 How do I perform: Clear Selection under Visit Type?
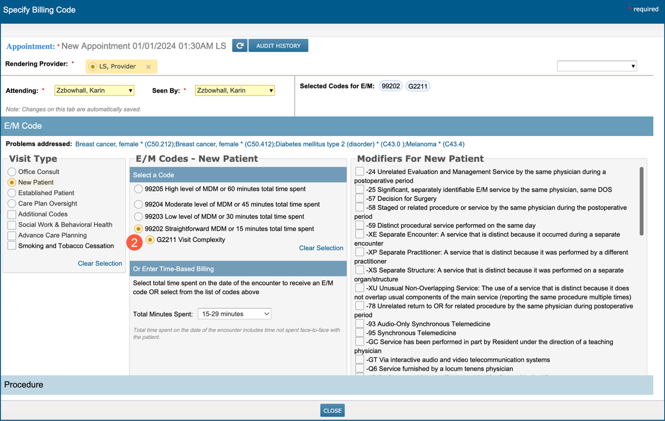(100, 263)
